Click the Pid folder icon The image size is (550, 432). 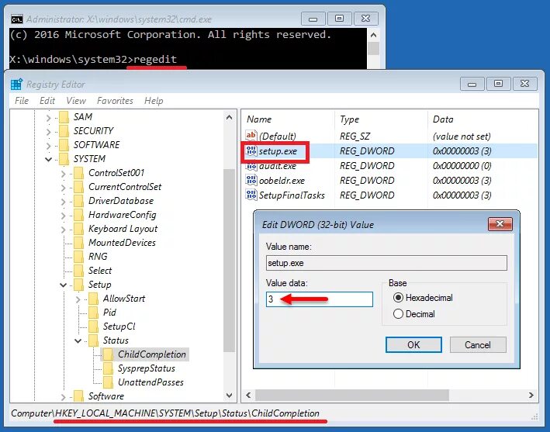(94, 313)
